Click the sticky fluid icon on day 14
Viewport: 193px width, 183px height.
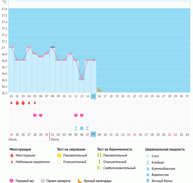(x=88, y=128)
